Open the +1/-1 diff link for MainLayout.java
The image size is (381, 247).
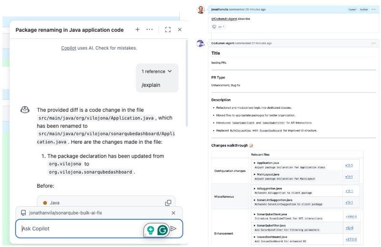[349, 177]
